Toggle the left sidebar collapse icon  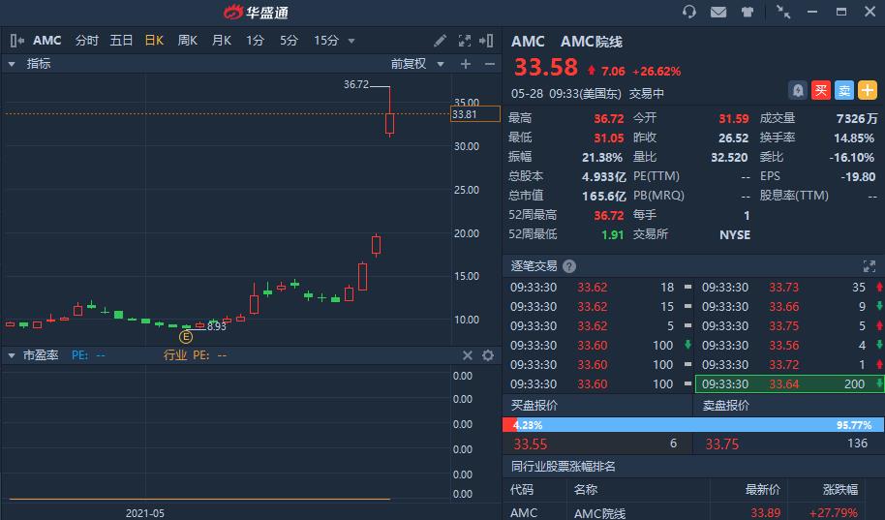tap(16, 41)
